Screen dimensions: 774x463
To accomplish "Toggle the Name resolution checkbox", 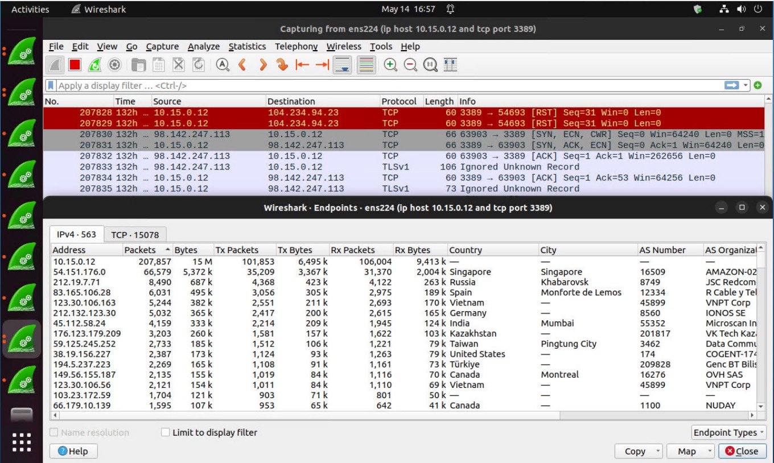I will coord(54,432).
